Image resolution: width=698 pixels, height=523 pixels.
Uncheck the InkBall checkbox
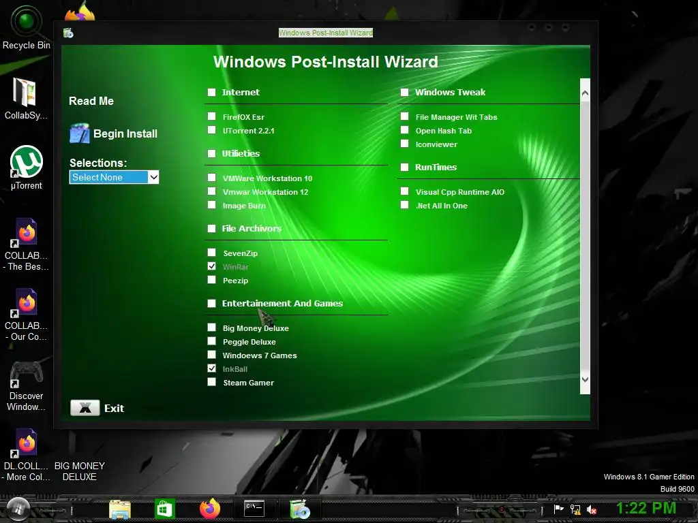pyautogui.click(x=211, y=368)
